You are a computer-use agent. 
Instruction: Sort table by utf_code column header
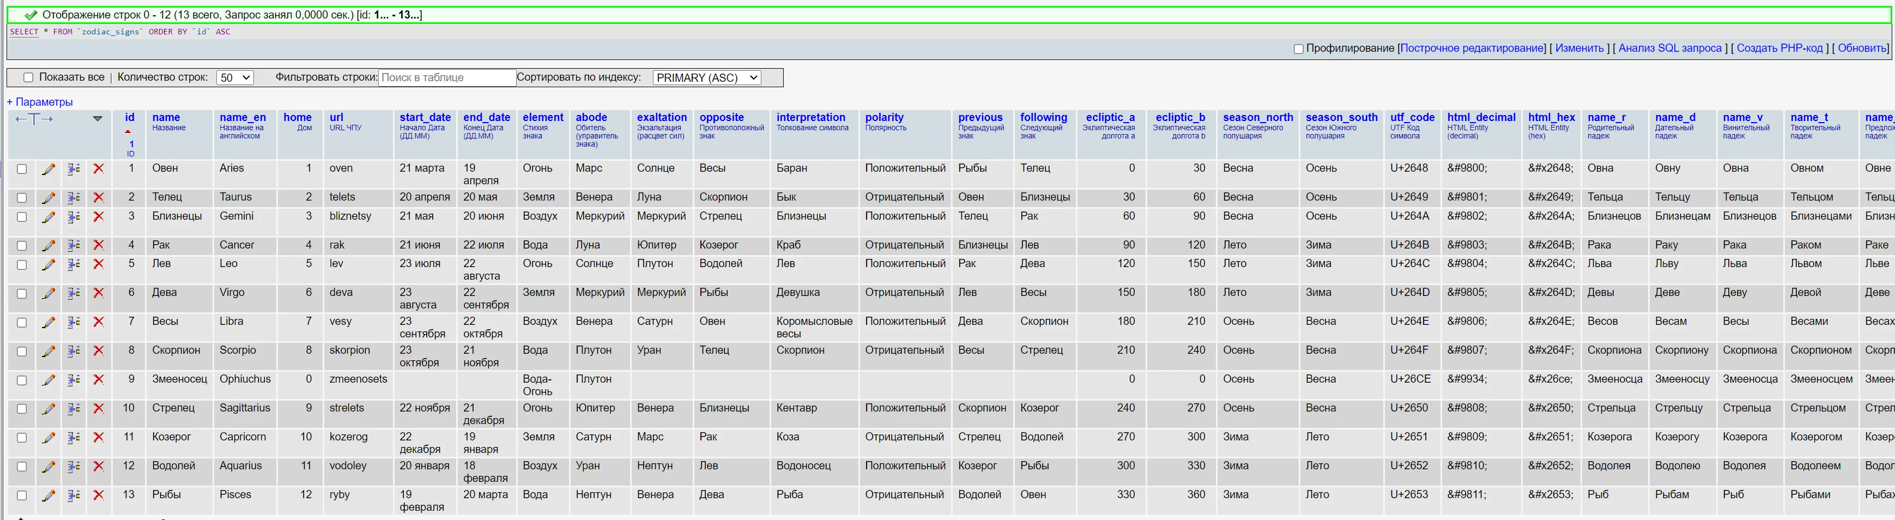(x=1413, y=117)
